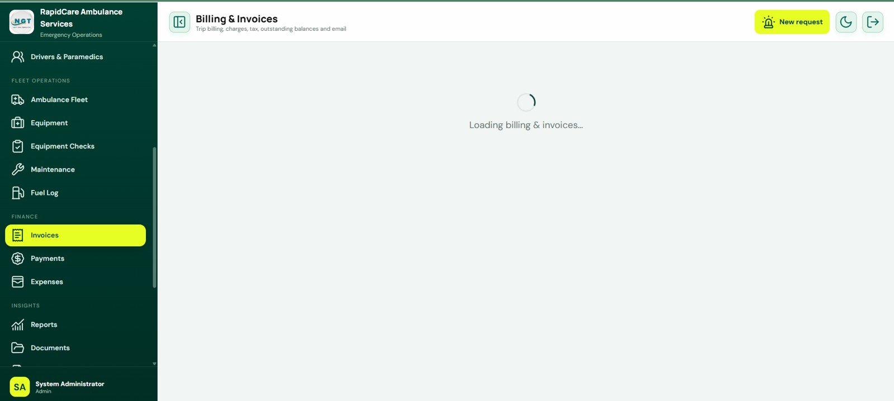Click the Equipment medical kit icon
The height and width of the screenshot is (401, 894).
pyautogui.click(x=18, y=123)
